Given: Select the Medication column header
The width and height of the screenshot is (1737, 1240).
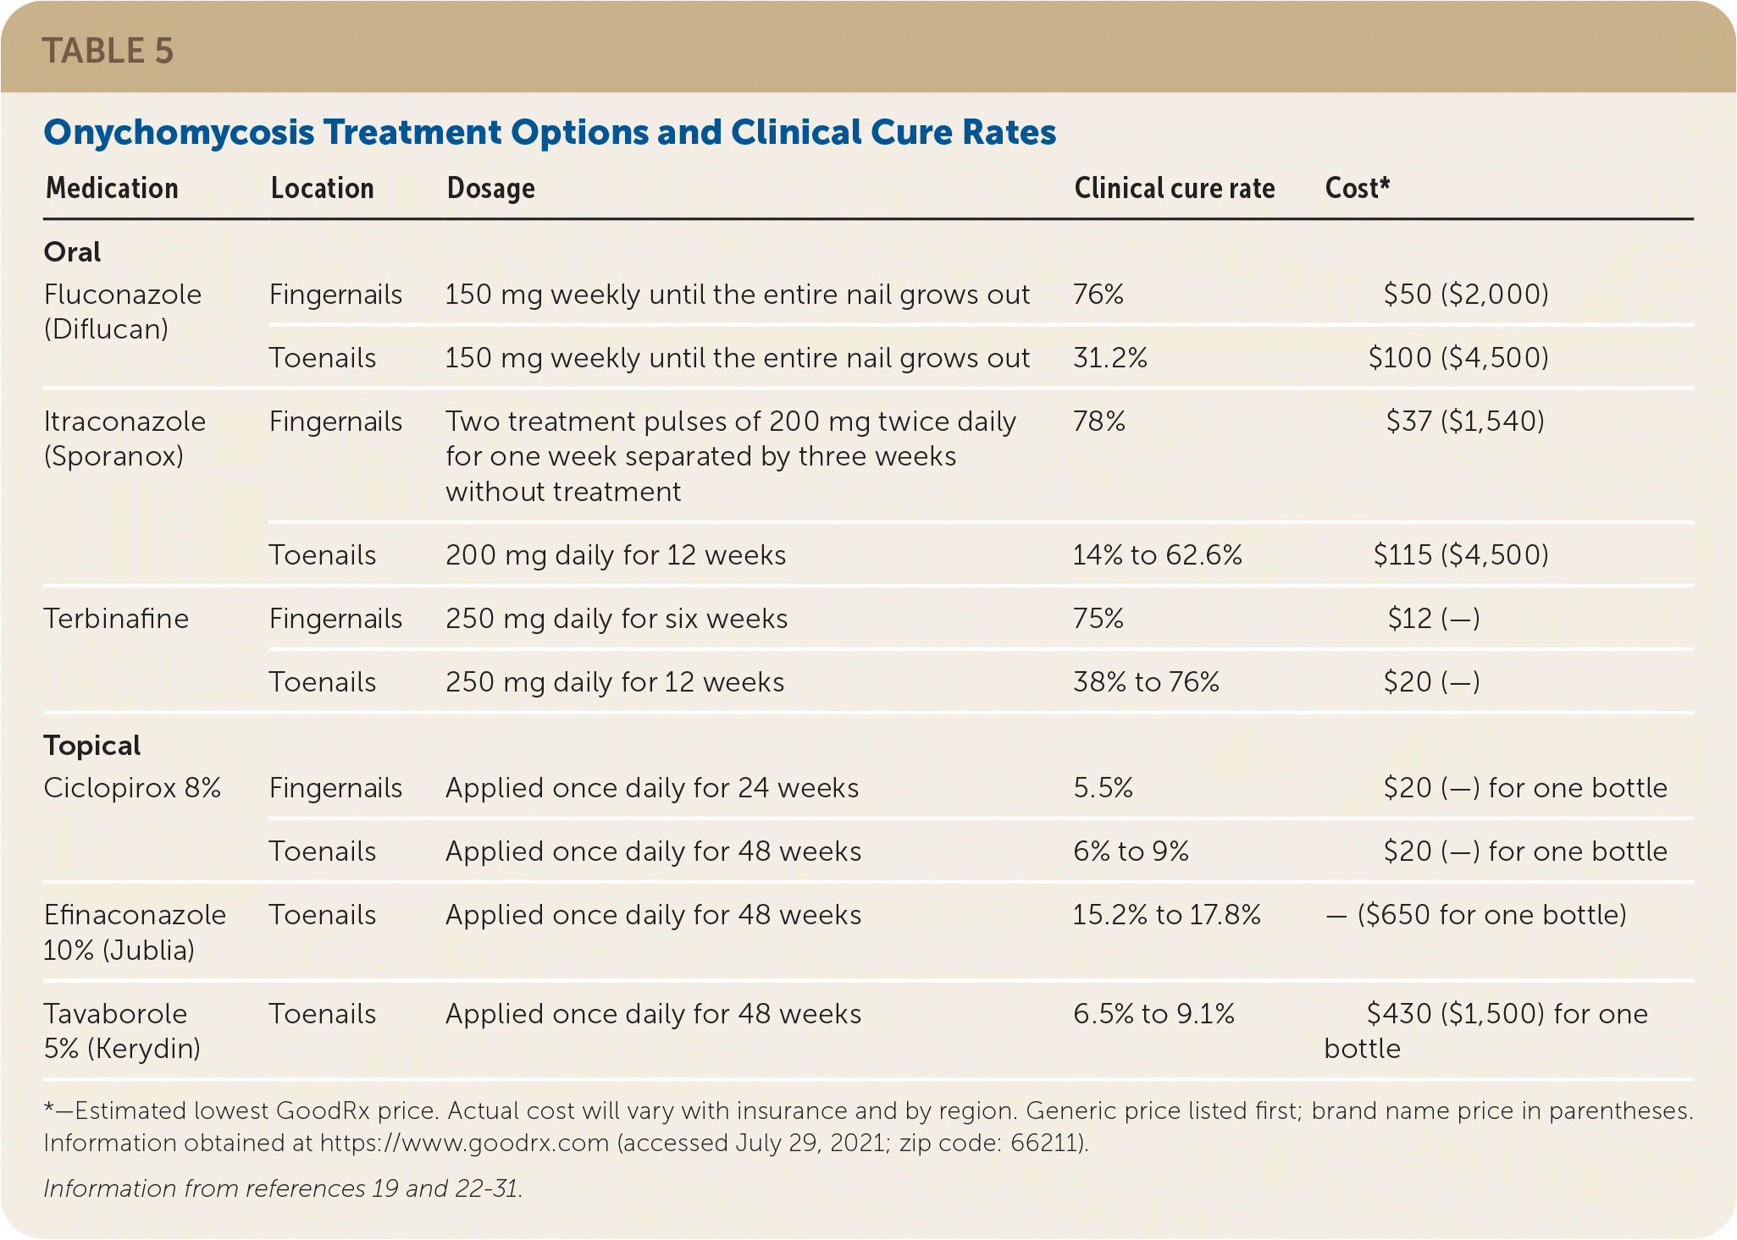Looking at the screenshot, I should [112, 188].
